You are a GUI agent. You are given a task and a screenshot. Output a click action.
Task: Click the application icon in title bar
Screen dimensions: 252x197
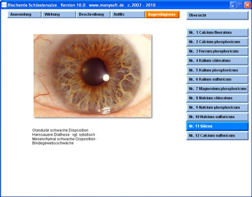4,5
